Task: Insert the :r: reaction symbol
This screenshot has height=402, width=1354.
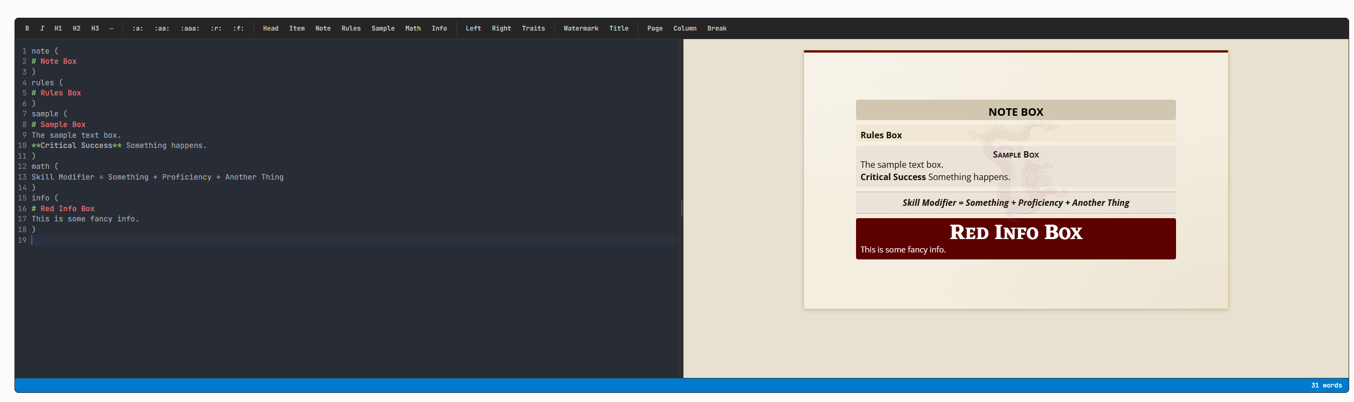Action: pos(216,28)
